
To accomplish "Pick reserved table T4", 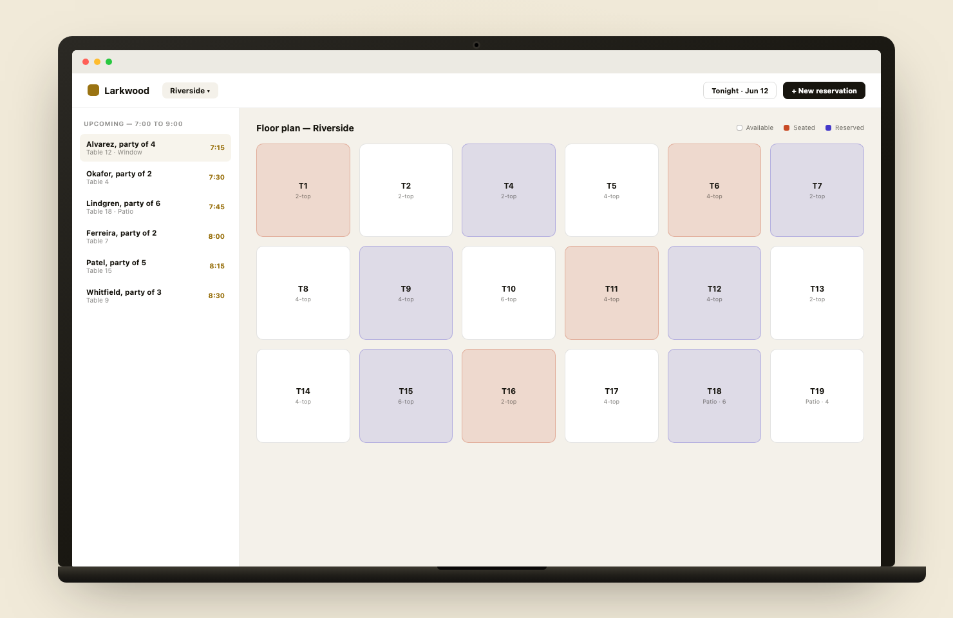I will point(509,190).
